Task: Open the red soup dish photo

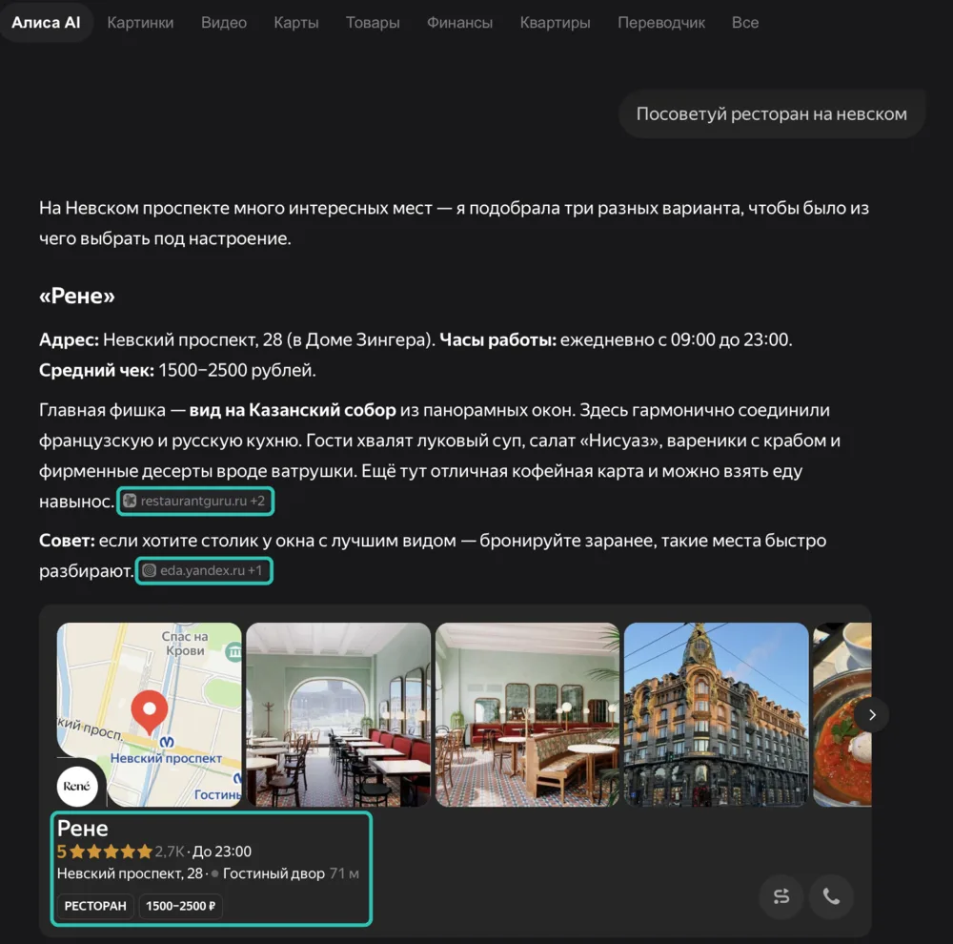Action: (x=841, y=714)
